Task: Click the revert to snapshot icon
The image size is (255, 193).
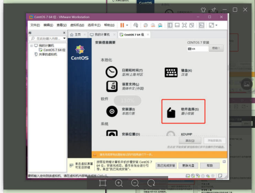Action: tap(153, 25)
